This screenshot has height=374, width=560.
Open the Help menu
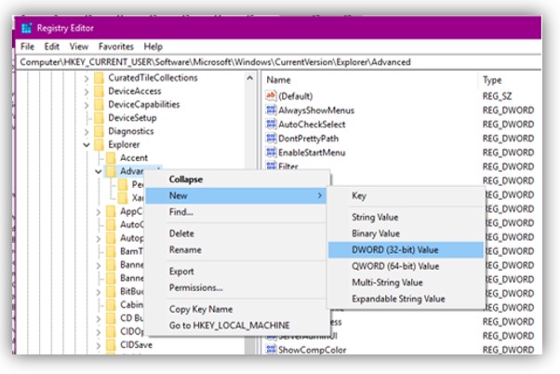(x=153, y=47)
